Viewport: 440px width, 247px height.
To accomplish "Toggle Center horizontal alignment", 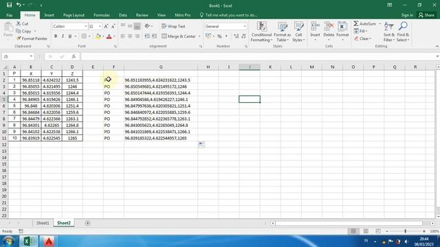I will 130,36.
